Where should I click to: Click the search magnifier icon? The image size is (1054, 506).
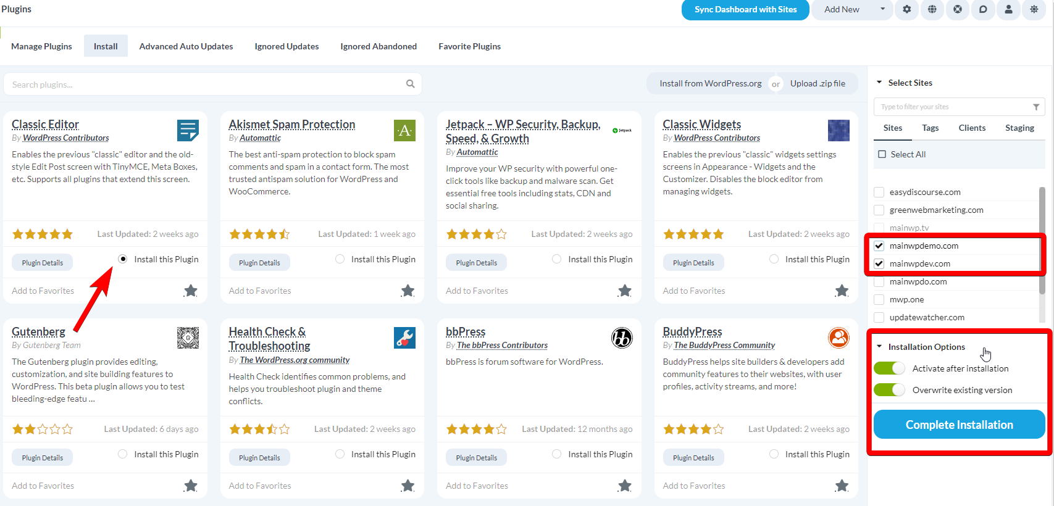411,84
